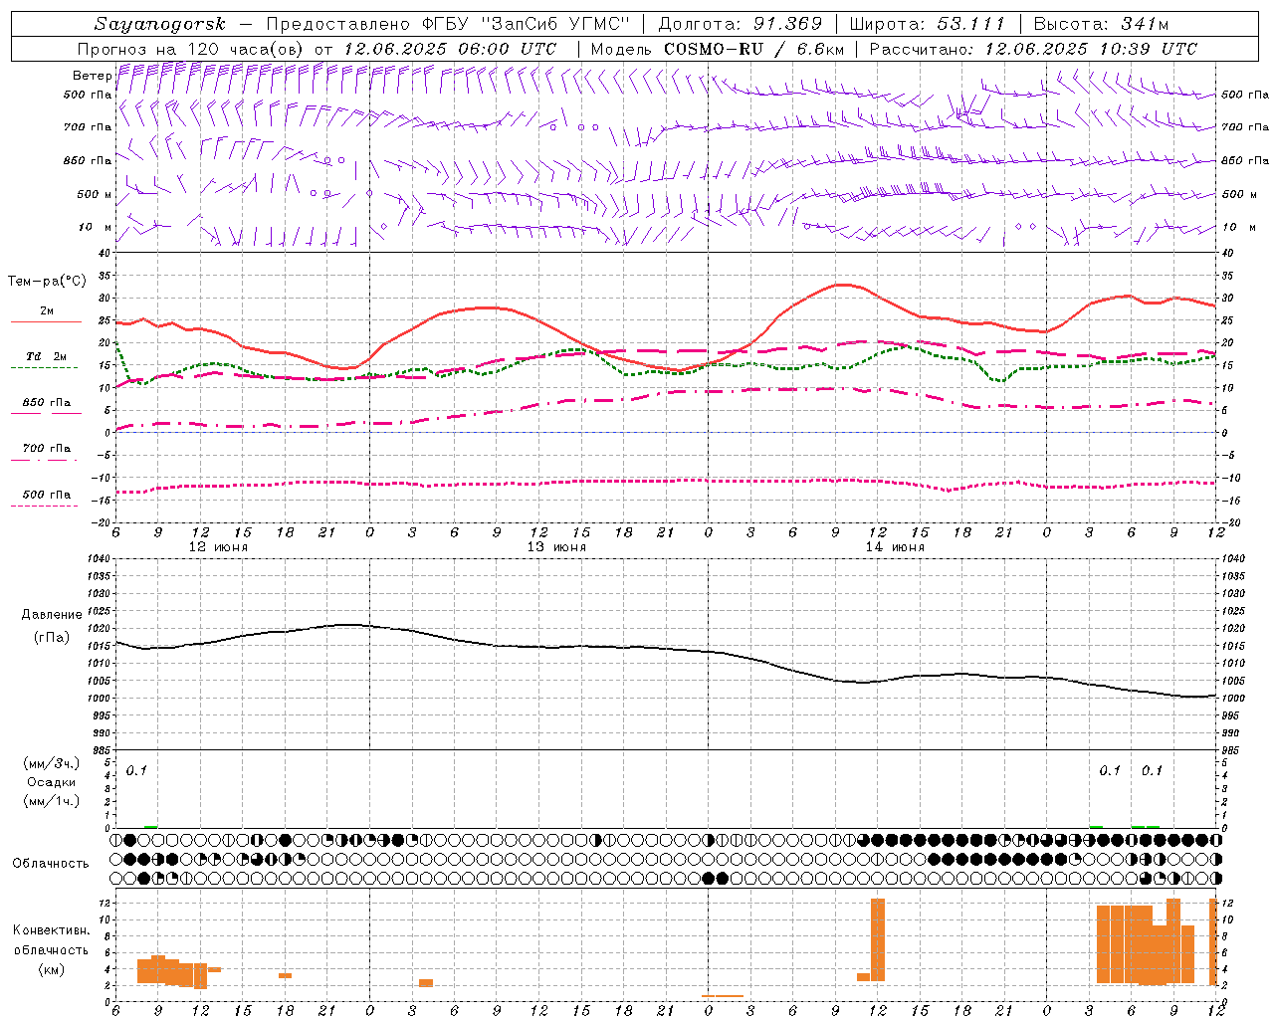This screenshot has width=1274, height=1019.
Task: Click tallest orange bar on 14 июня
Action: point(878,939)
